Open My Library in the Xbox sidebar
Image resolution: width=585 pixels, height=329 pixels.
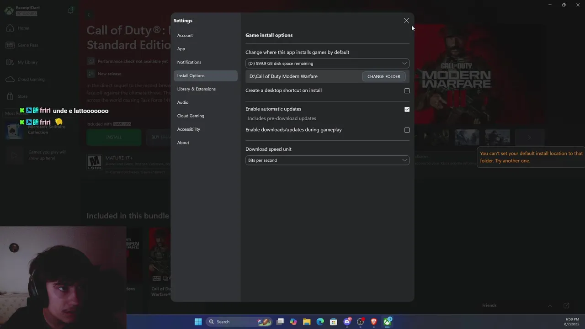click(x=22, y=62)
